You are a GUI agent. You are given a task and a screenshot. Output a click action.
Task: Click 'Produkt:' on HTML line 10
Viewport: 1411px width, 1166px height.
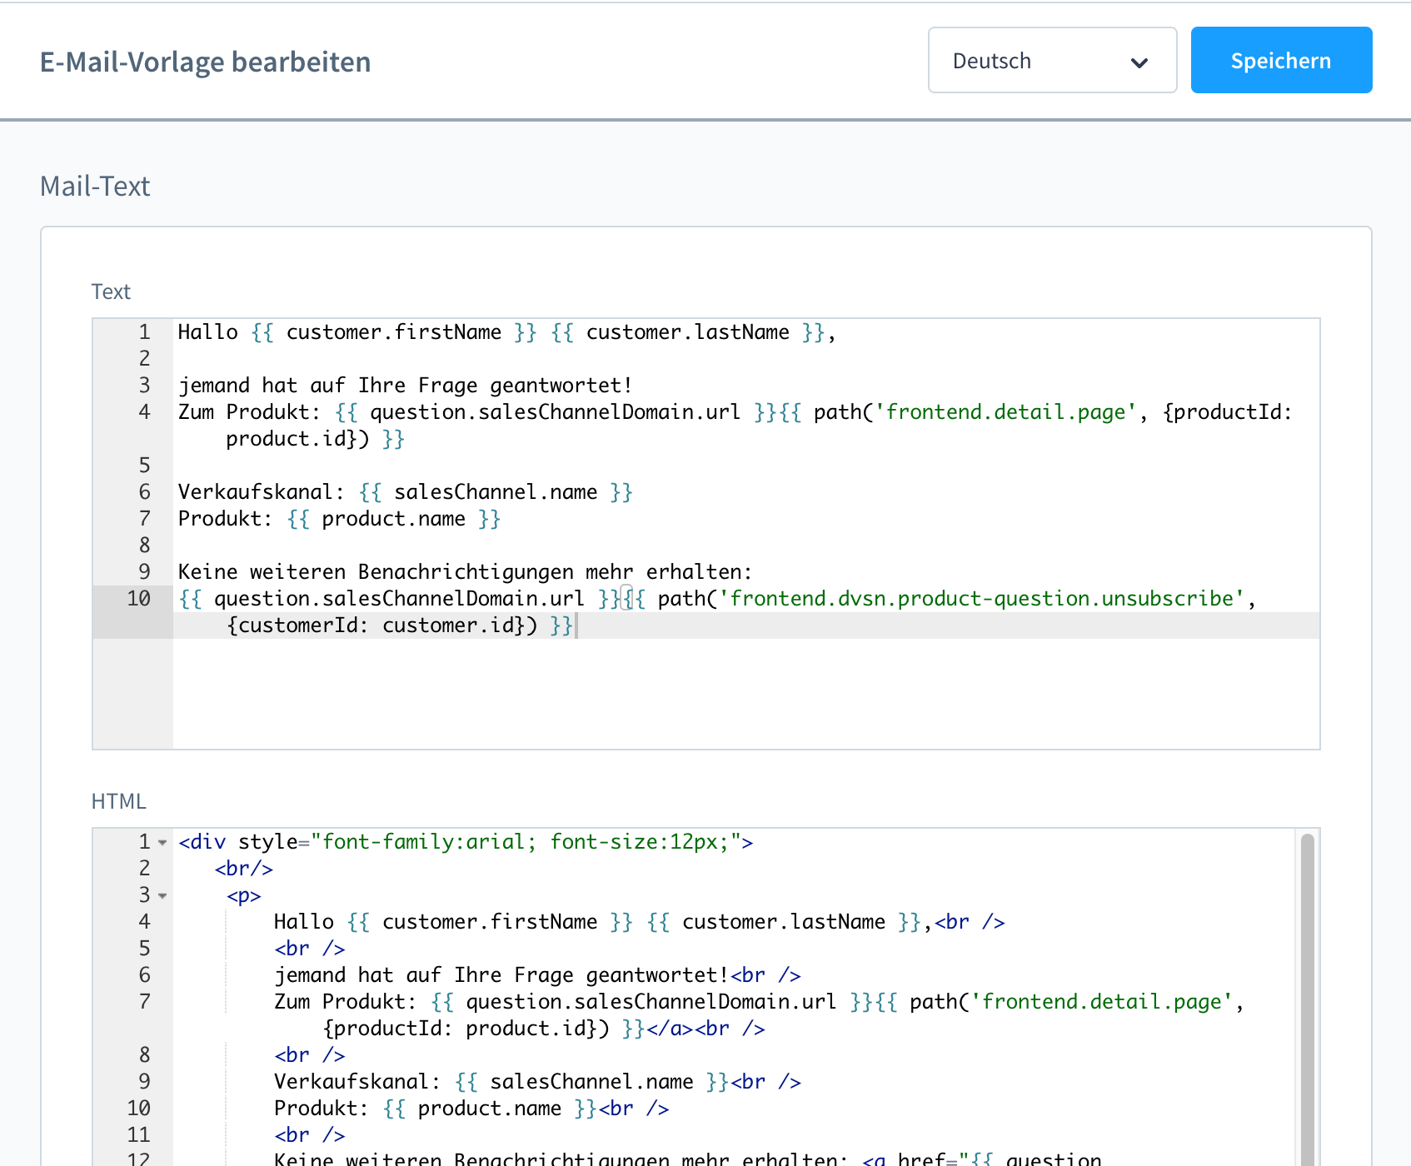coord(322,1109)
